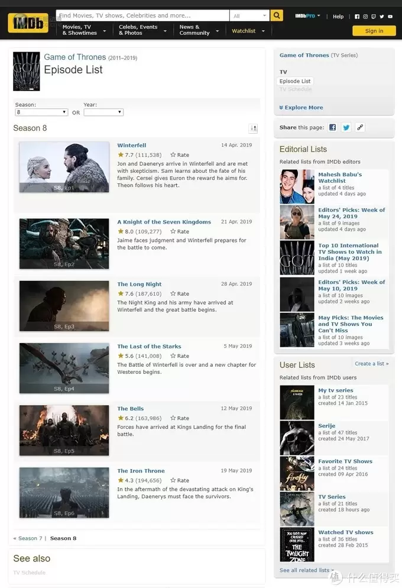Viewport: 402px width, 588px height.
Task: Click the Help link in header
Action: tap(338, 17)
